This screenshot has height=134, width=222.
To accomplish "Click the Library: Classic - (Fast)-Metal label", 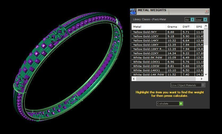I will point(149,19).
